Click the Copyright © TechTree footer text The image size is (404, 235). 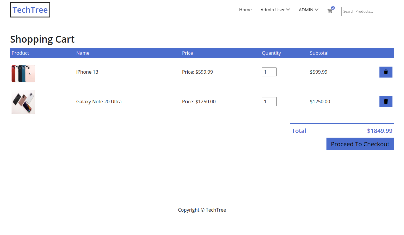point(202,210)
